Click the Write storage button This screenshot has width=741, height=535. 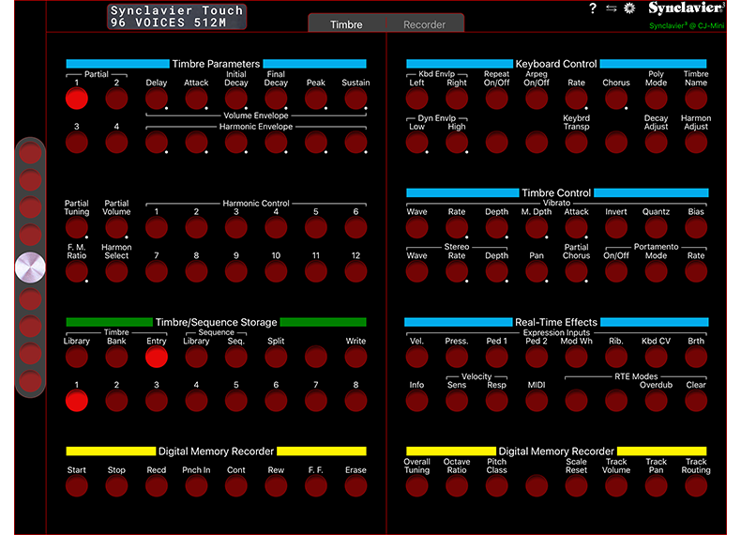(x=355, y=358)
